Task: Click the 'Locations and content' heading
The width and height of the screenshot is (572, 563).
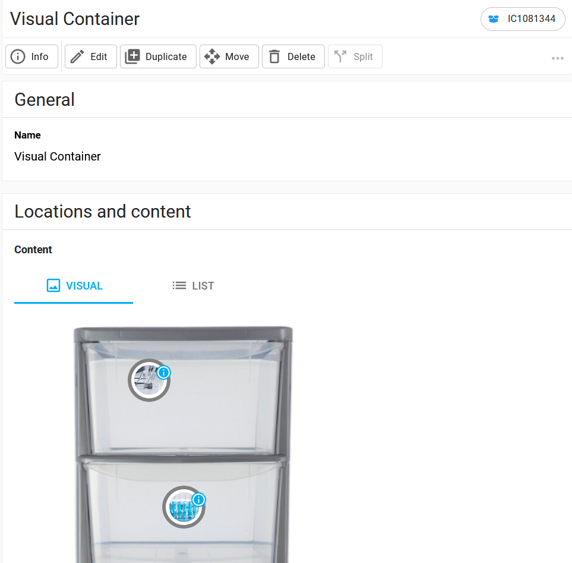Action: pyautogui.click(x=103, y=212)
